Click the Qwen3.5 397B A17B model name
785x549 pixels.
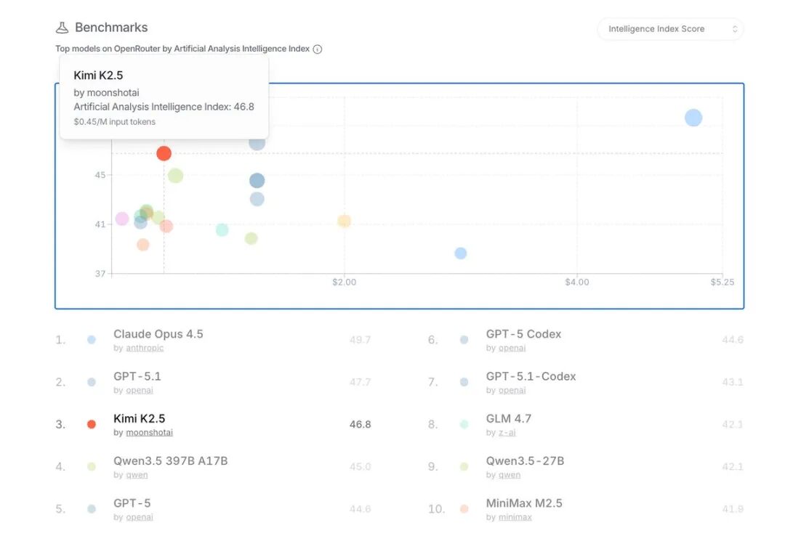(170, 460)
